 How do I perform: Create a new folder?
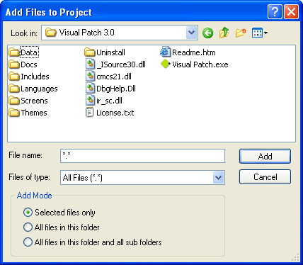click(x=241, y=33)
